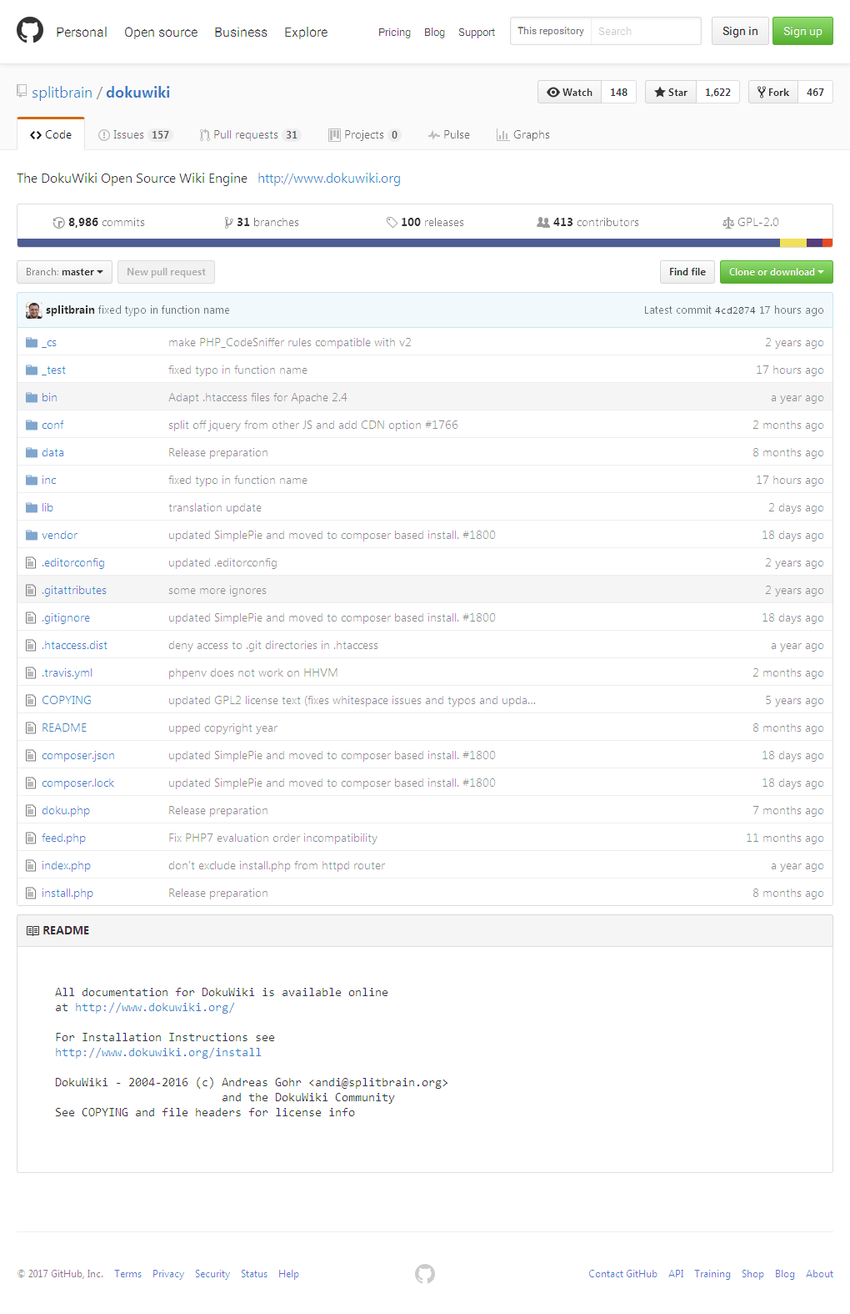Open the Graphs tab
850x1314 pixels.
point(523,134)
